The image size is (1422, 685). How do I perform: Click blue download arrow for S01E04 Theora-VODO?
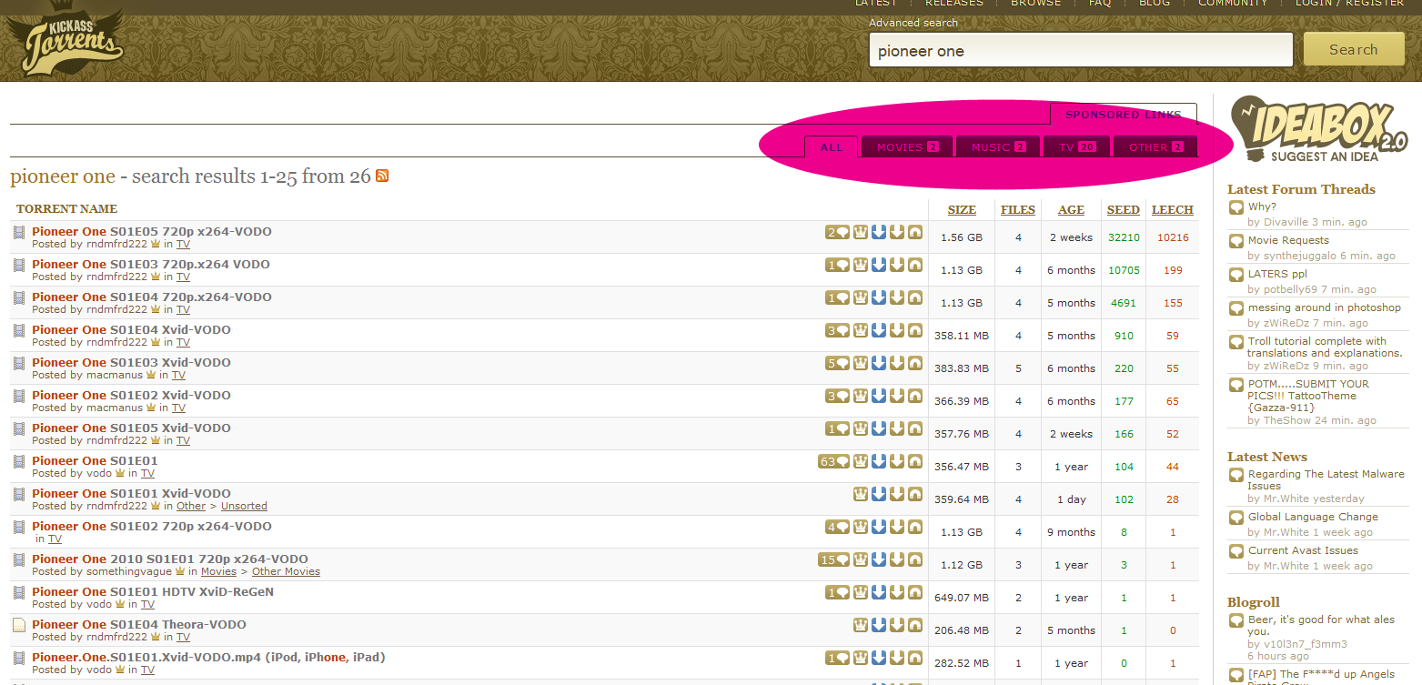point(879,625)
